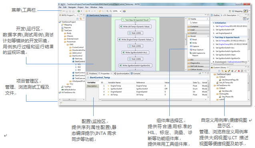Screen dimensions: 255x148
Task: Click Write (IgnitionSwitch=IgnitionOn) diagram node
Action: pyautogui.click(x=135, y=65)
